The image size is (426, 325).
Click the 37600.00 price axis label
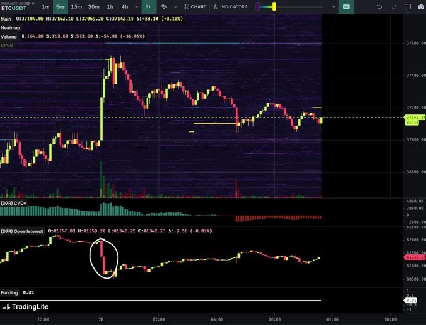pos(416,43)
